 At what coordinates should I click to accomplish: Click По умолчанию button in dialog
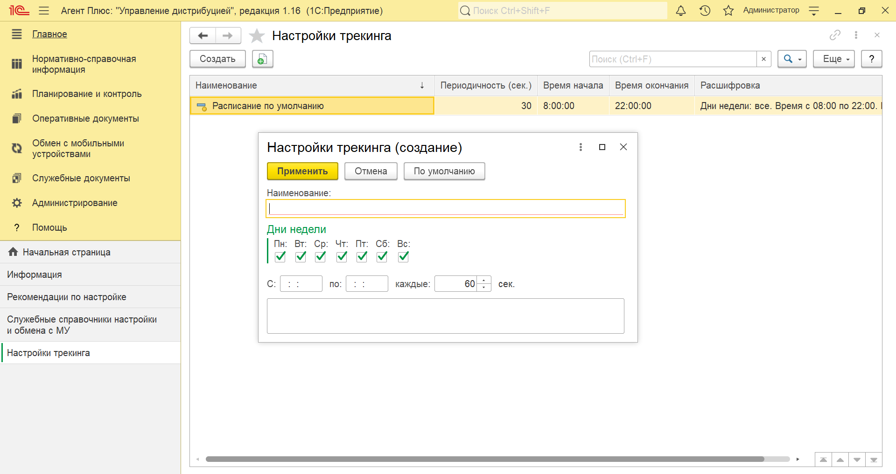444,171
